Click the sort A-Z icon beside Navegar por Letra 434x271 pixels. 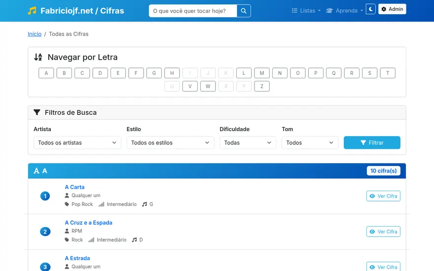[x=38, y=57]
